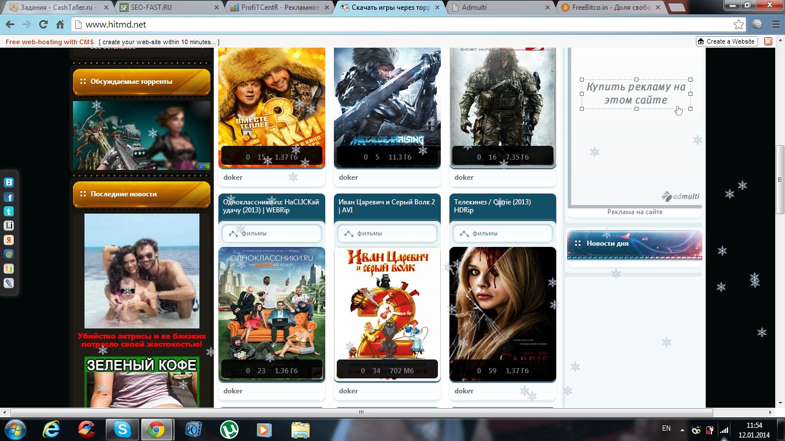Click фильмы category under Одноклассники.ru

tap(271, 234)
